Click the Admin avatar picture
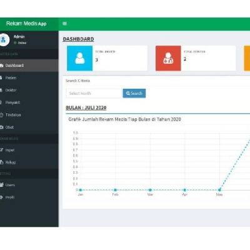The height and width of the screenshot is (250, 250). 4,39
